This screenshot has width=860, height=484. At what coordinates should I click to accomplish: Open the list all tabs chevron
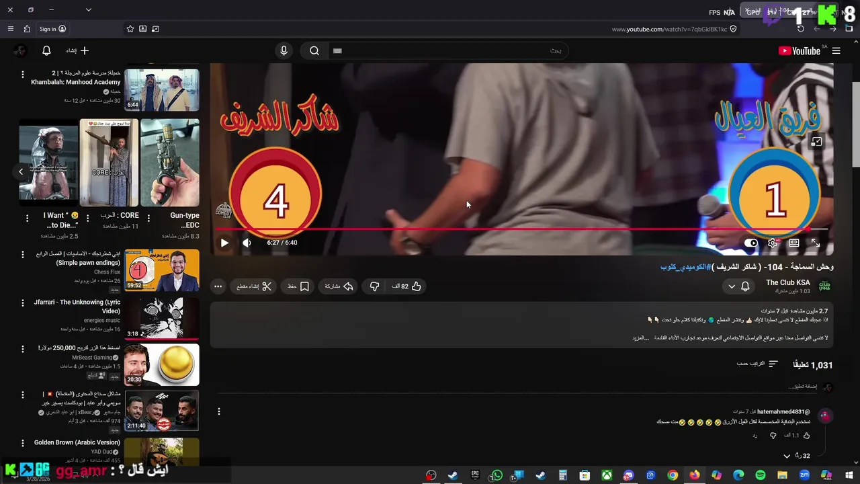tap(88, 9)
